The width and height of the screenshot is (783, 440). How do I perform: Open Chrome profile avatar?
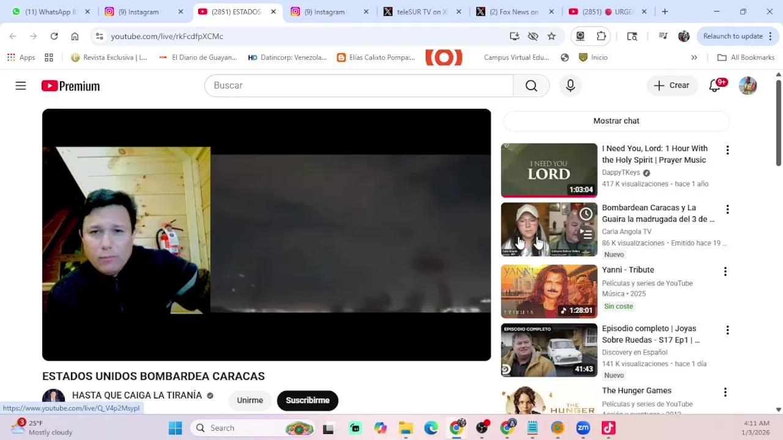[x=684, y=36]
